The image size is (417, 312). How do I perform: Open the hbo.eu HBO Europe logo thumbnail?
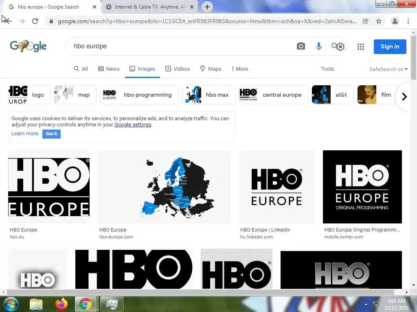(49, 187)
